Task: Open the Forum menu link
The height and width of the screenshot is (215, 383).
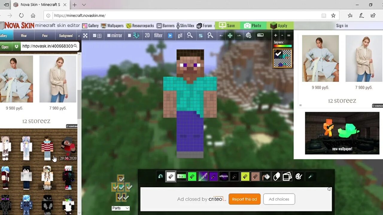Action: (x=204, y=26)
